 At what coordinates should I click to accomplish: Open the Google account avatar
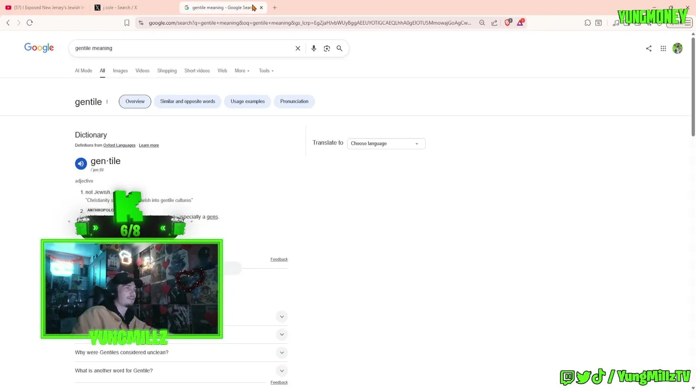coord(678,48)
